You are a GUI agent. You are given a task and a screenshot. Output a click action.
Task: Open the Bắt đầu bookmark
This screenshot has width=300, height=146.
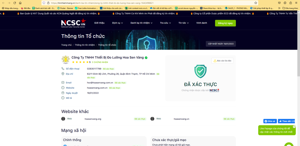click(25, 8)
